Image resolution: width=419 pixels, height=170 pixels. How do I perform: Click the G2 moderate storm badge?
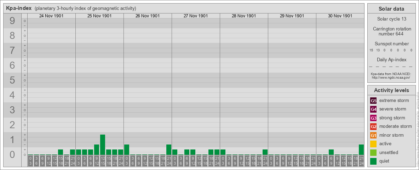click(x=373, y=126)
